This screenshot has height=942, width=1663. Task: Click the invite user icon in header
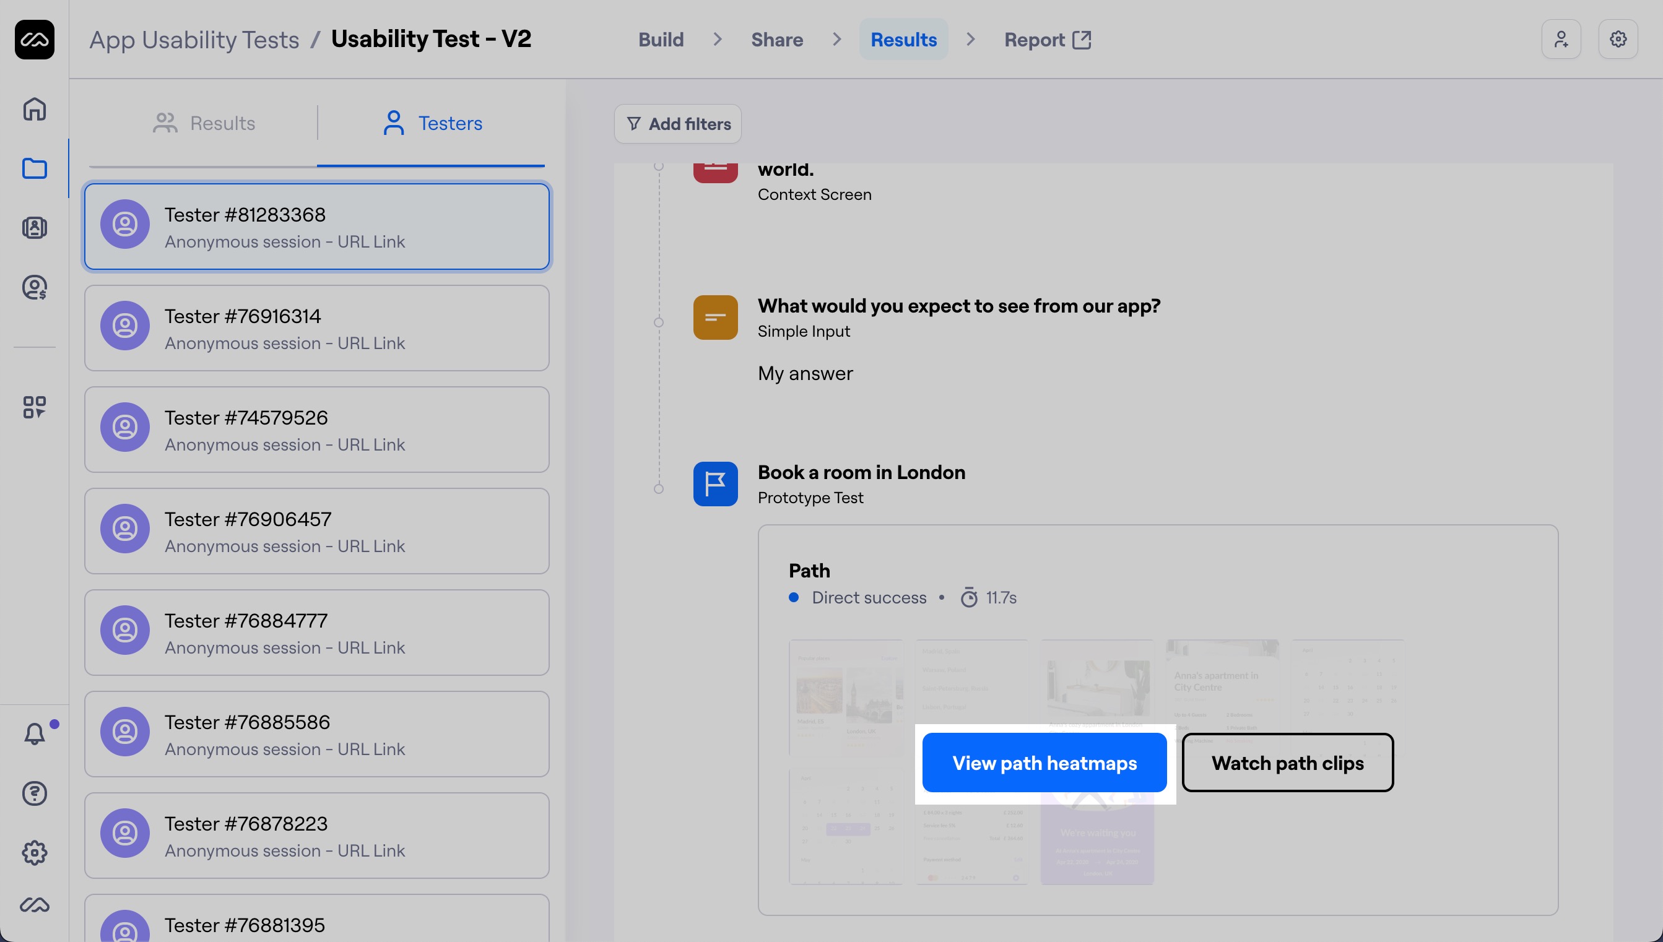(x=1561, y=40)
